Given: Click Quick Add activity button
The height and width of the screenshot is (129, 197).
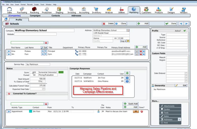Looking at the screenshot, I should [130, 104].
